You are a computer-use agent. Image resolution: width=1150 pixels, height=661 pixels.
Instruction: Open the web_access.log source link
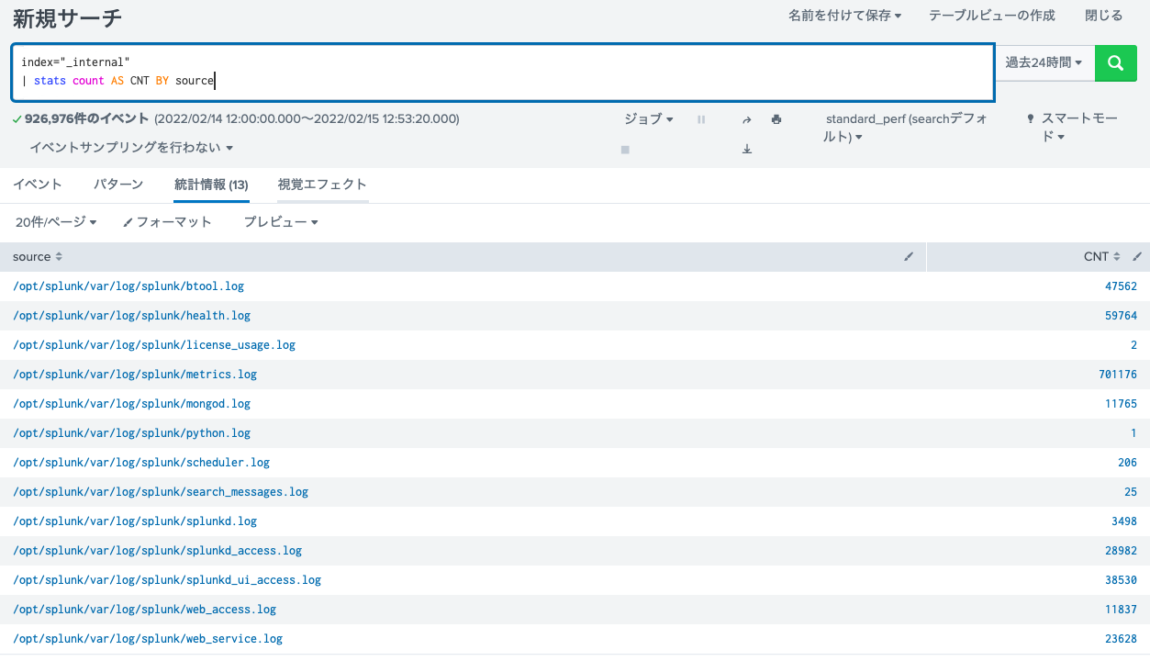click(x=144, y=610)
